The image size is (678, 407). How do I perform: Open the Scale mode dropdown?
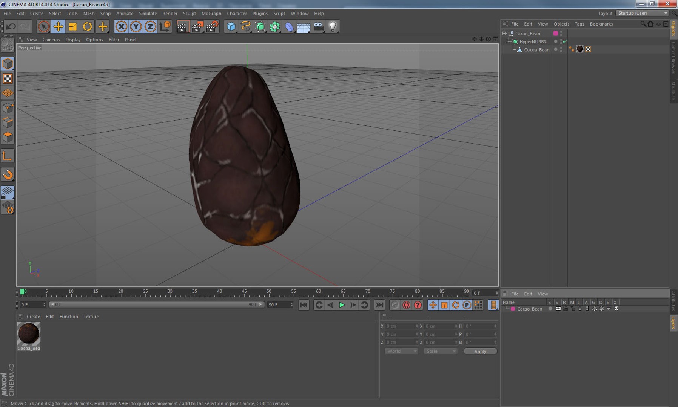[x=440, y=351]
